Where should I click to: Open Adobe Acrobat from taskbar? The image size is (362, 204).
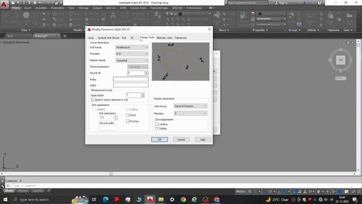point(117,199)
